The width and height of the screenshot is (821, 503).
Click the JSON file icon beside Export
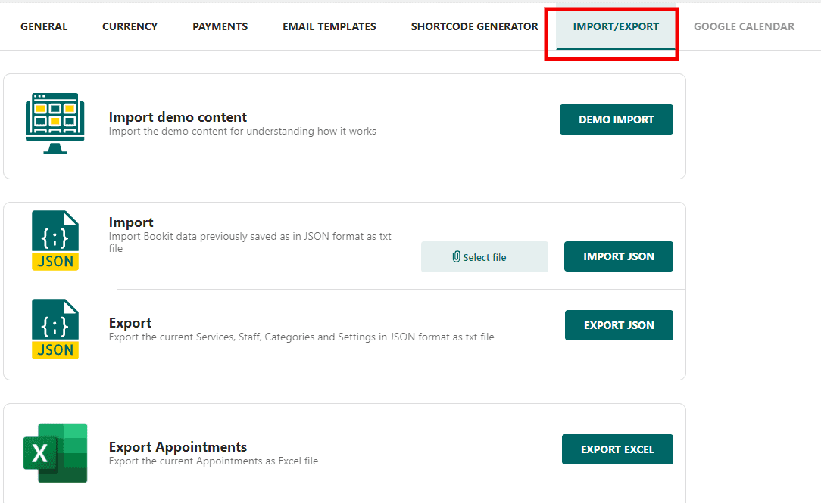[55, 329]
